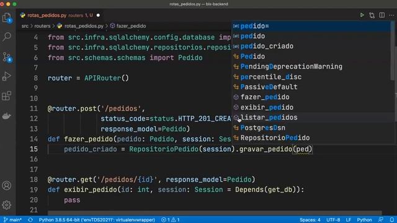The width and height of the screenshot is (397, 223).
Task: Change the end of line sequence 'LF'
Action: coord(349,220)
